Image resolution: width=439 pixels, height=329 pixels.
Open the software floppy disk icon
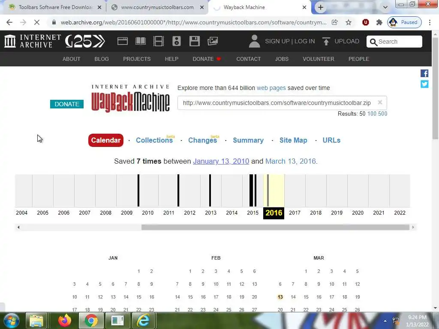(194, 41)
